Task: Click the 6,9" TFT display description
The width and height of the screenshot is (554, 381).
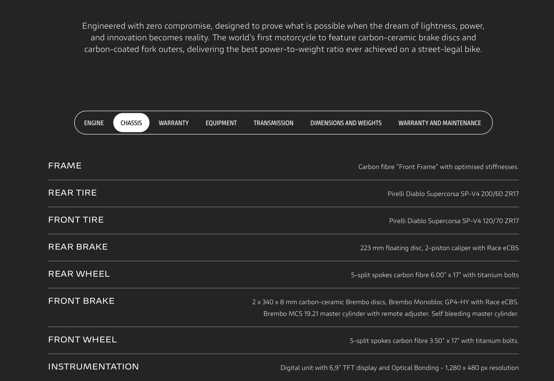Action: 399,368
